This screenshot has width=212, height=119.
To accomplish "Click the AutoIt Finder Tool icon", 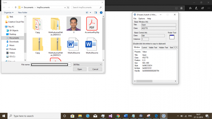I will [172, 37].
